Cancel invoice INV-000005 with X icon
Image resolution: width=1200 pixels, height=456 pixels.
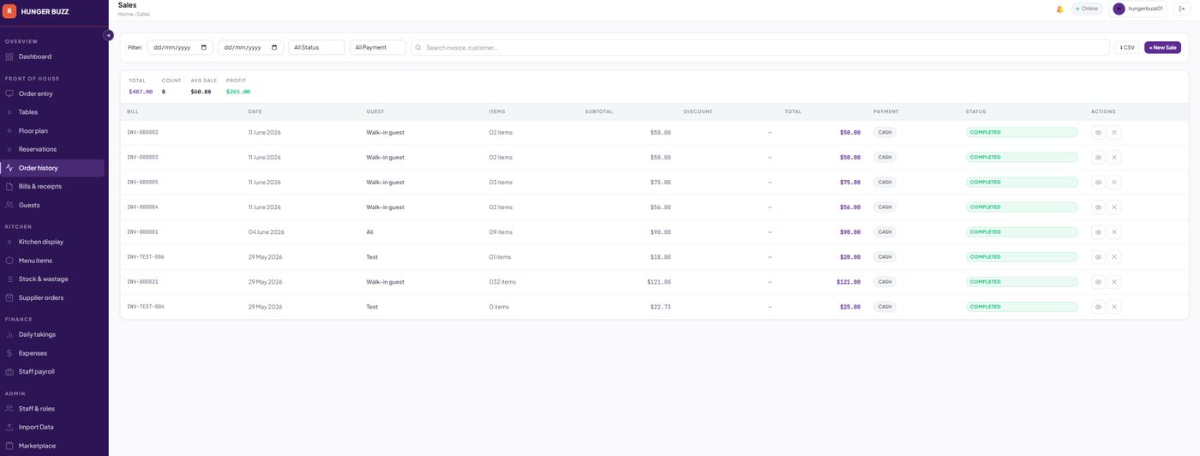coord(1114,183)
